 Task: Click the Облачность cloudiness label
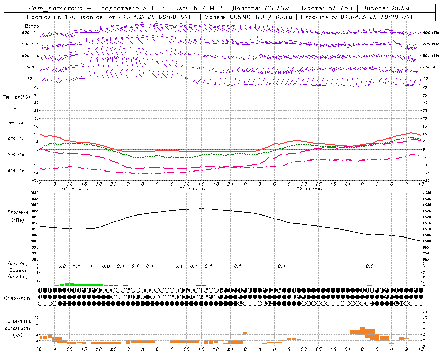click(18, 298)
